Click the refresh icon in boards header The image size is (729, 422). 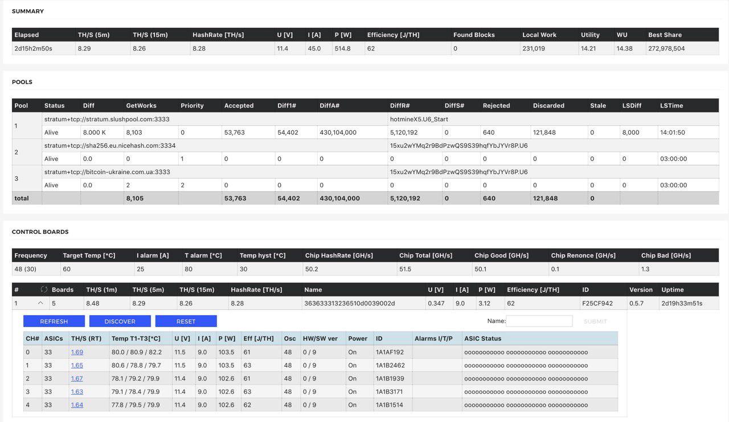pos(44,289)
